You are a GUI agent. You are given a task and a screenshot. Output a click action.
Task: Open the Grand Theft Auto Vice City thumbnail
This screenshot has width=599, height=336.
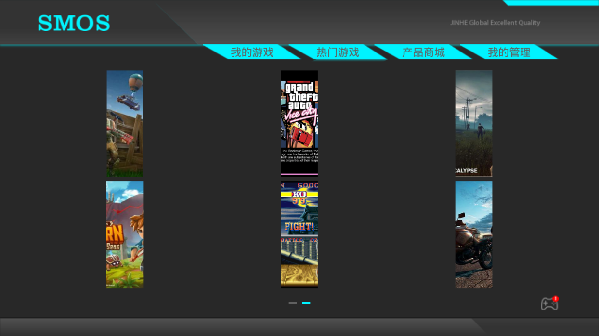tap(299, 124)
